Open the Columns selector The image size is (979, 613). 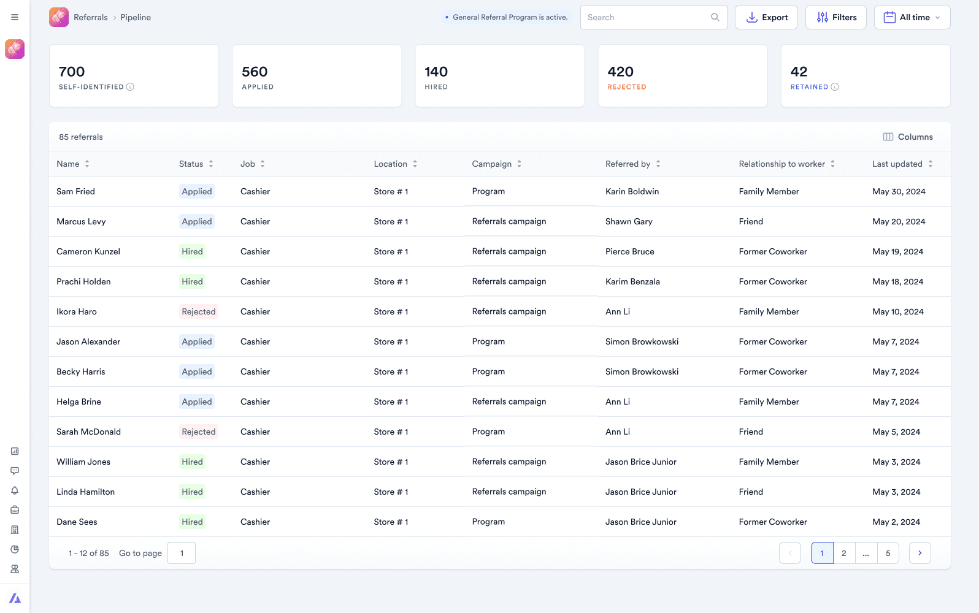(x=908, y=137)
